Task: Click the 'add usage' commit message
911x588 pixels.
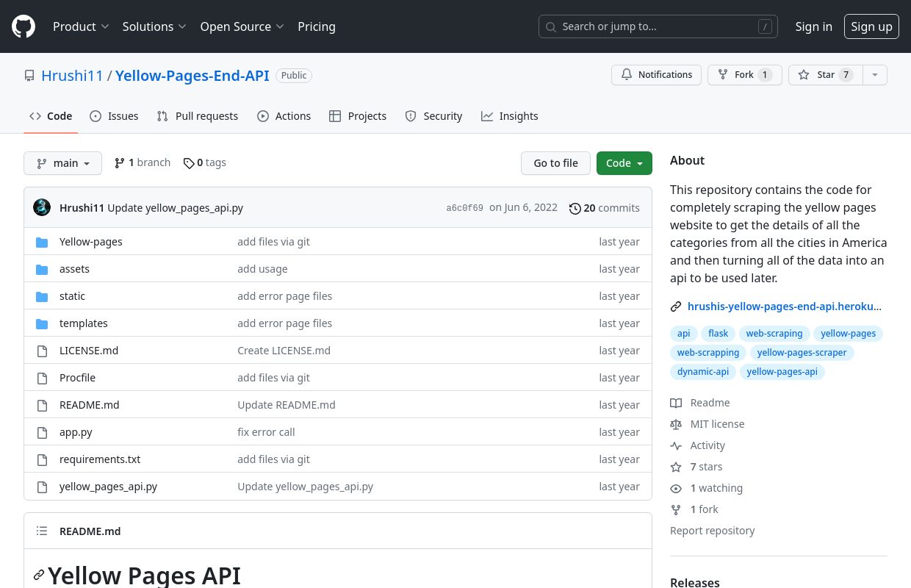Action: click(262, 269)
